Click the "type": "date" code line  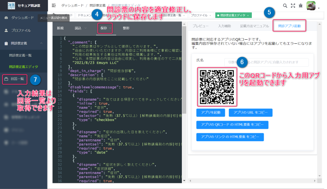(92, 153)
